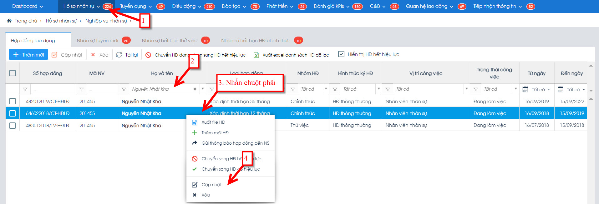
Task: Open the calendar icon in Từ ngày filter
Action: [x=525, y=90]
